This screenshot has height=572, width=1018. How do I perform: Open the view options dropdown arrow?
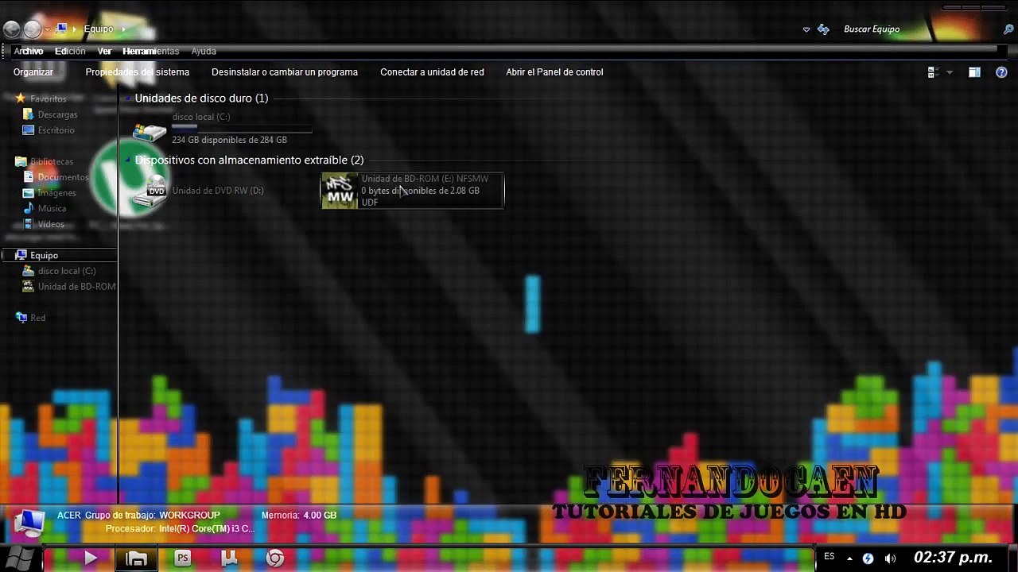[x=950, y=72]
